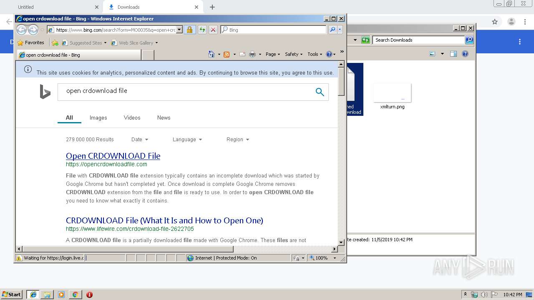The image size is (534, 300).
Task: Select the 'open crdownload file - Bing' IE tab
Action: pos(79,55)
